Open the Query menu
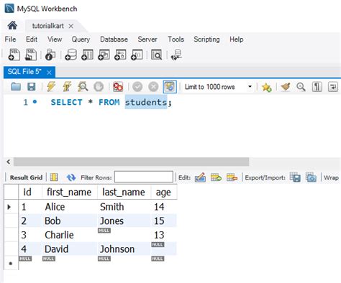The image size is (341, 283). coord(81,40)
